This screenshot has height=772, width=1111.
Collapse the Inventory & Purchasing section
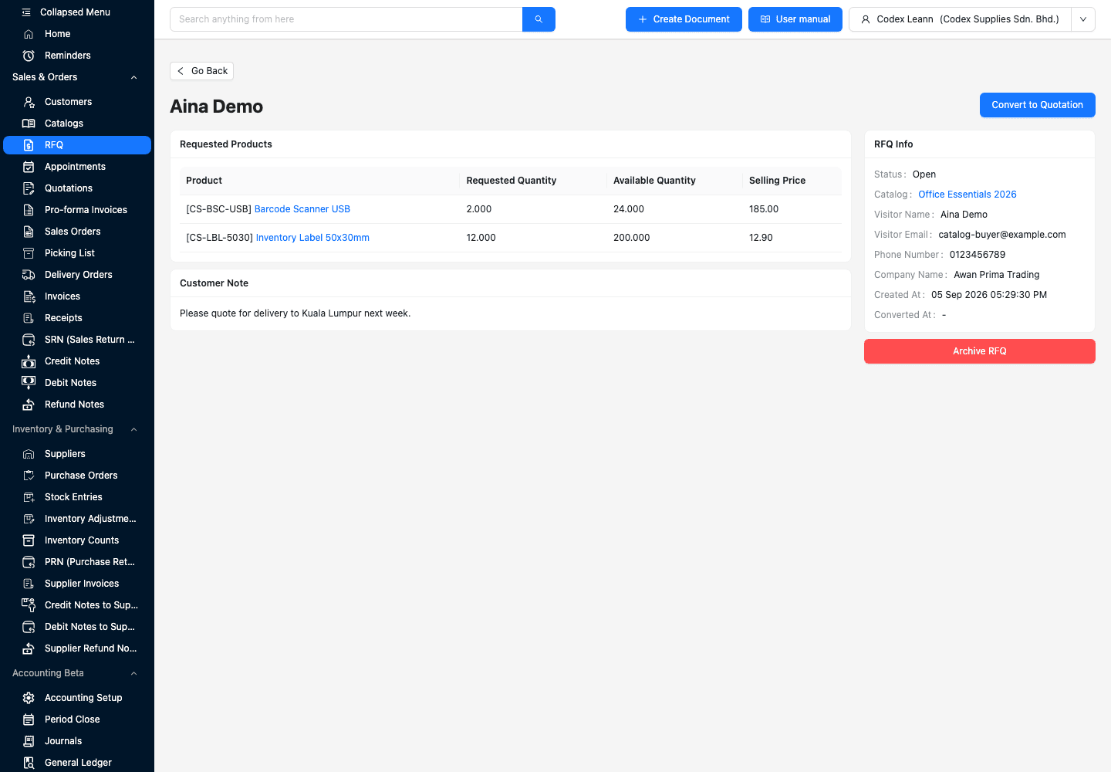click(133, 429)
